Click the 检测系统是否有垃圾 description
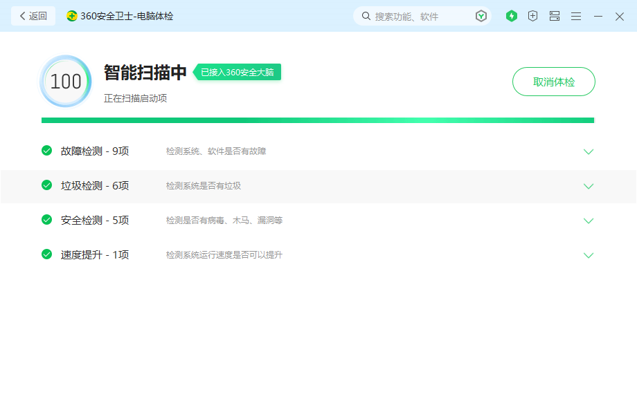 click(204, 186)
